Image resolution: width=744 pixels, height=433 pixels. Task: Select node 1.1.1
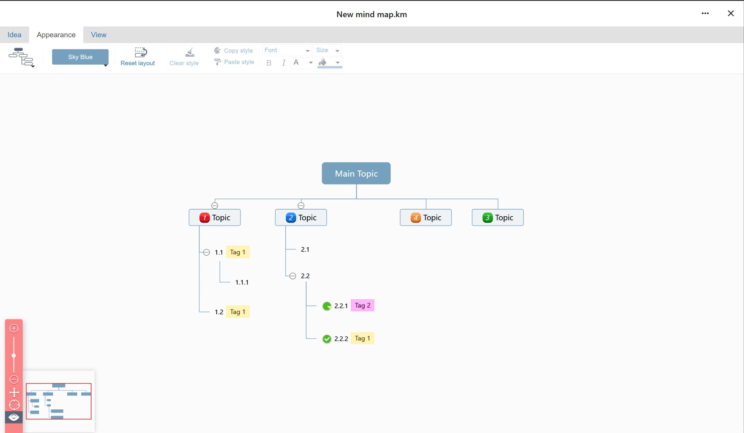pos(242,282)
